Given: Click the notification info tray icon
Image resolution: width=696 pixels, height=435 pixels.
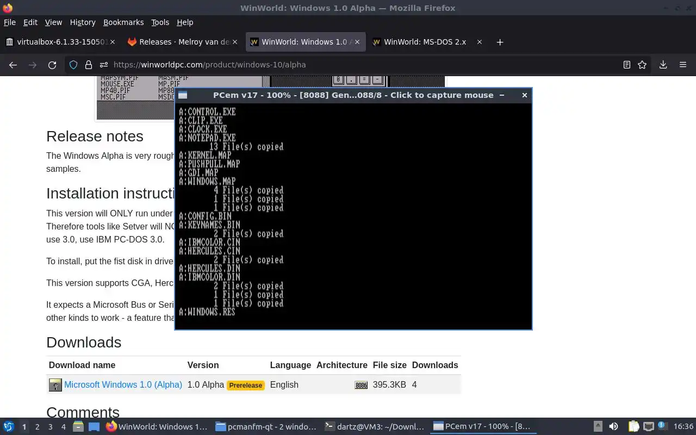Looking at the screenshot, I should pos(662,426).
